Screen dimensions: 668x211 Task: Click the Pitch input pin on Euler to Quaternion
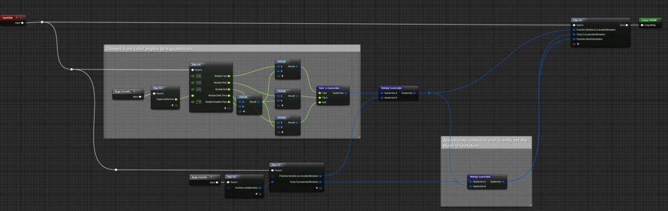pyautogui.click(x=320, y=97)
